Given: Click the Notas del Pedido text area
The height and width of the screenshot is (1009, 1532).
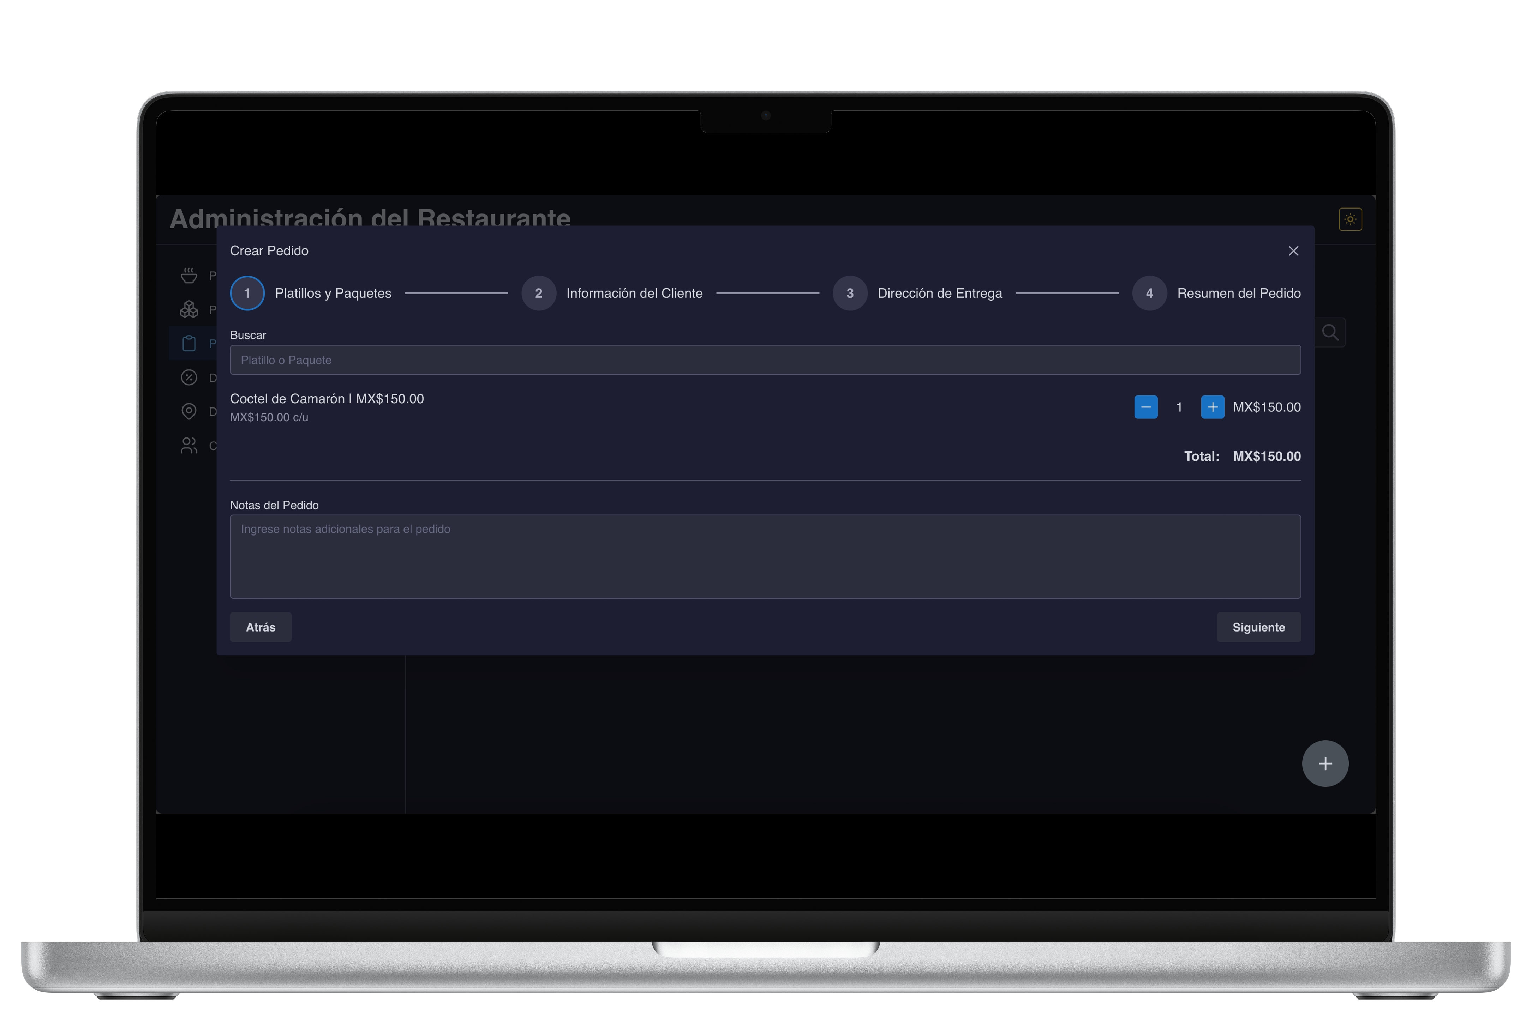Looking at the screenshot, I should click(765, 557).
